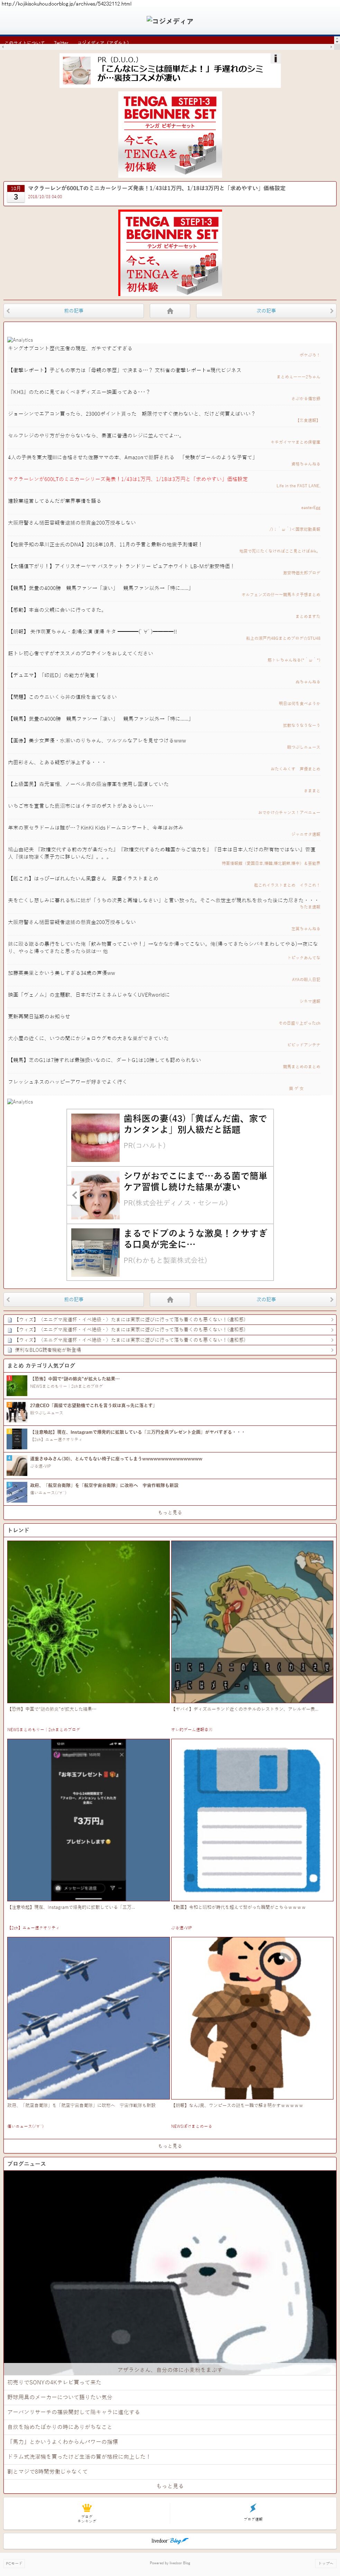Click the マクラーレン600LT article headline

pyautogui.click(x=156, y=188)
